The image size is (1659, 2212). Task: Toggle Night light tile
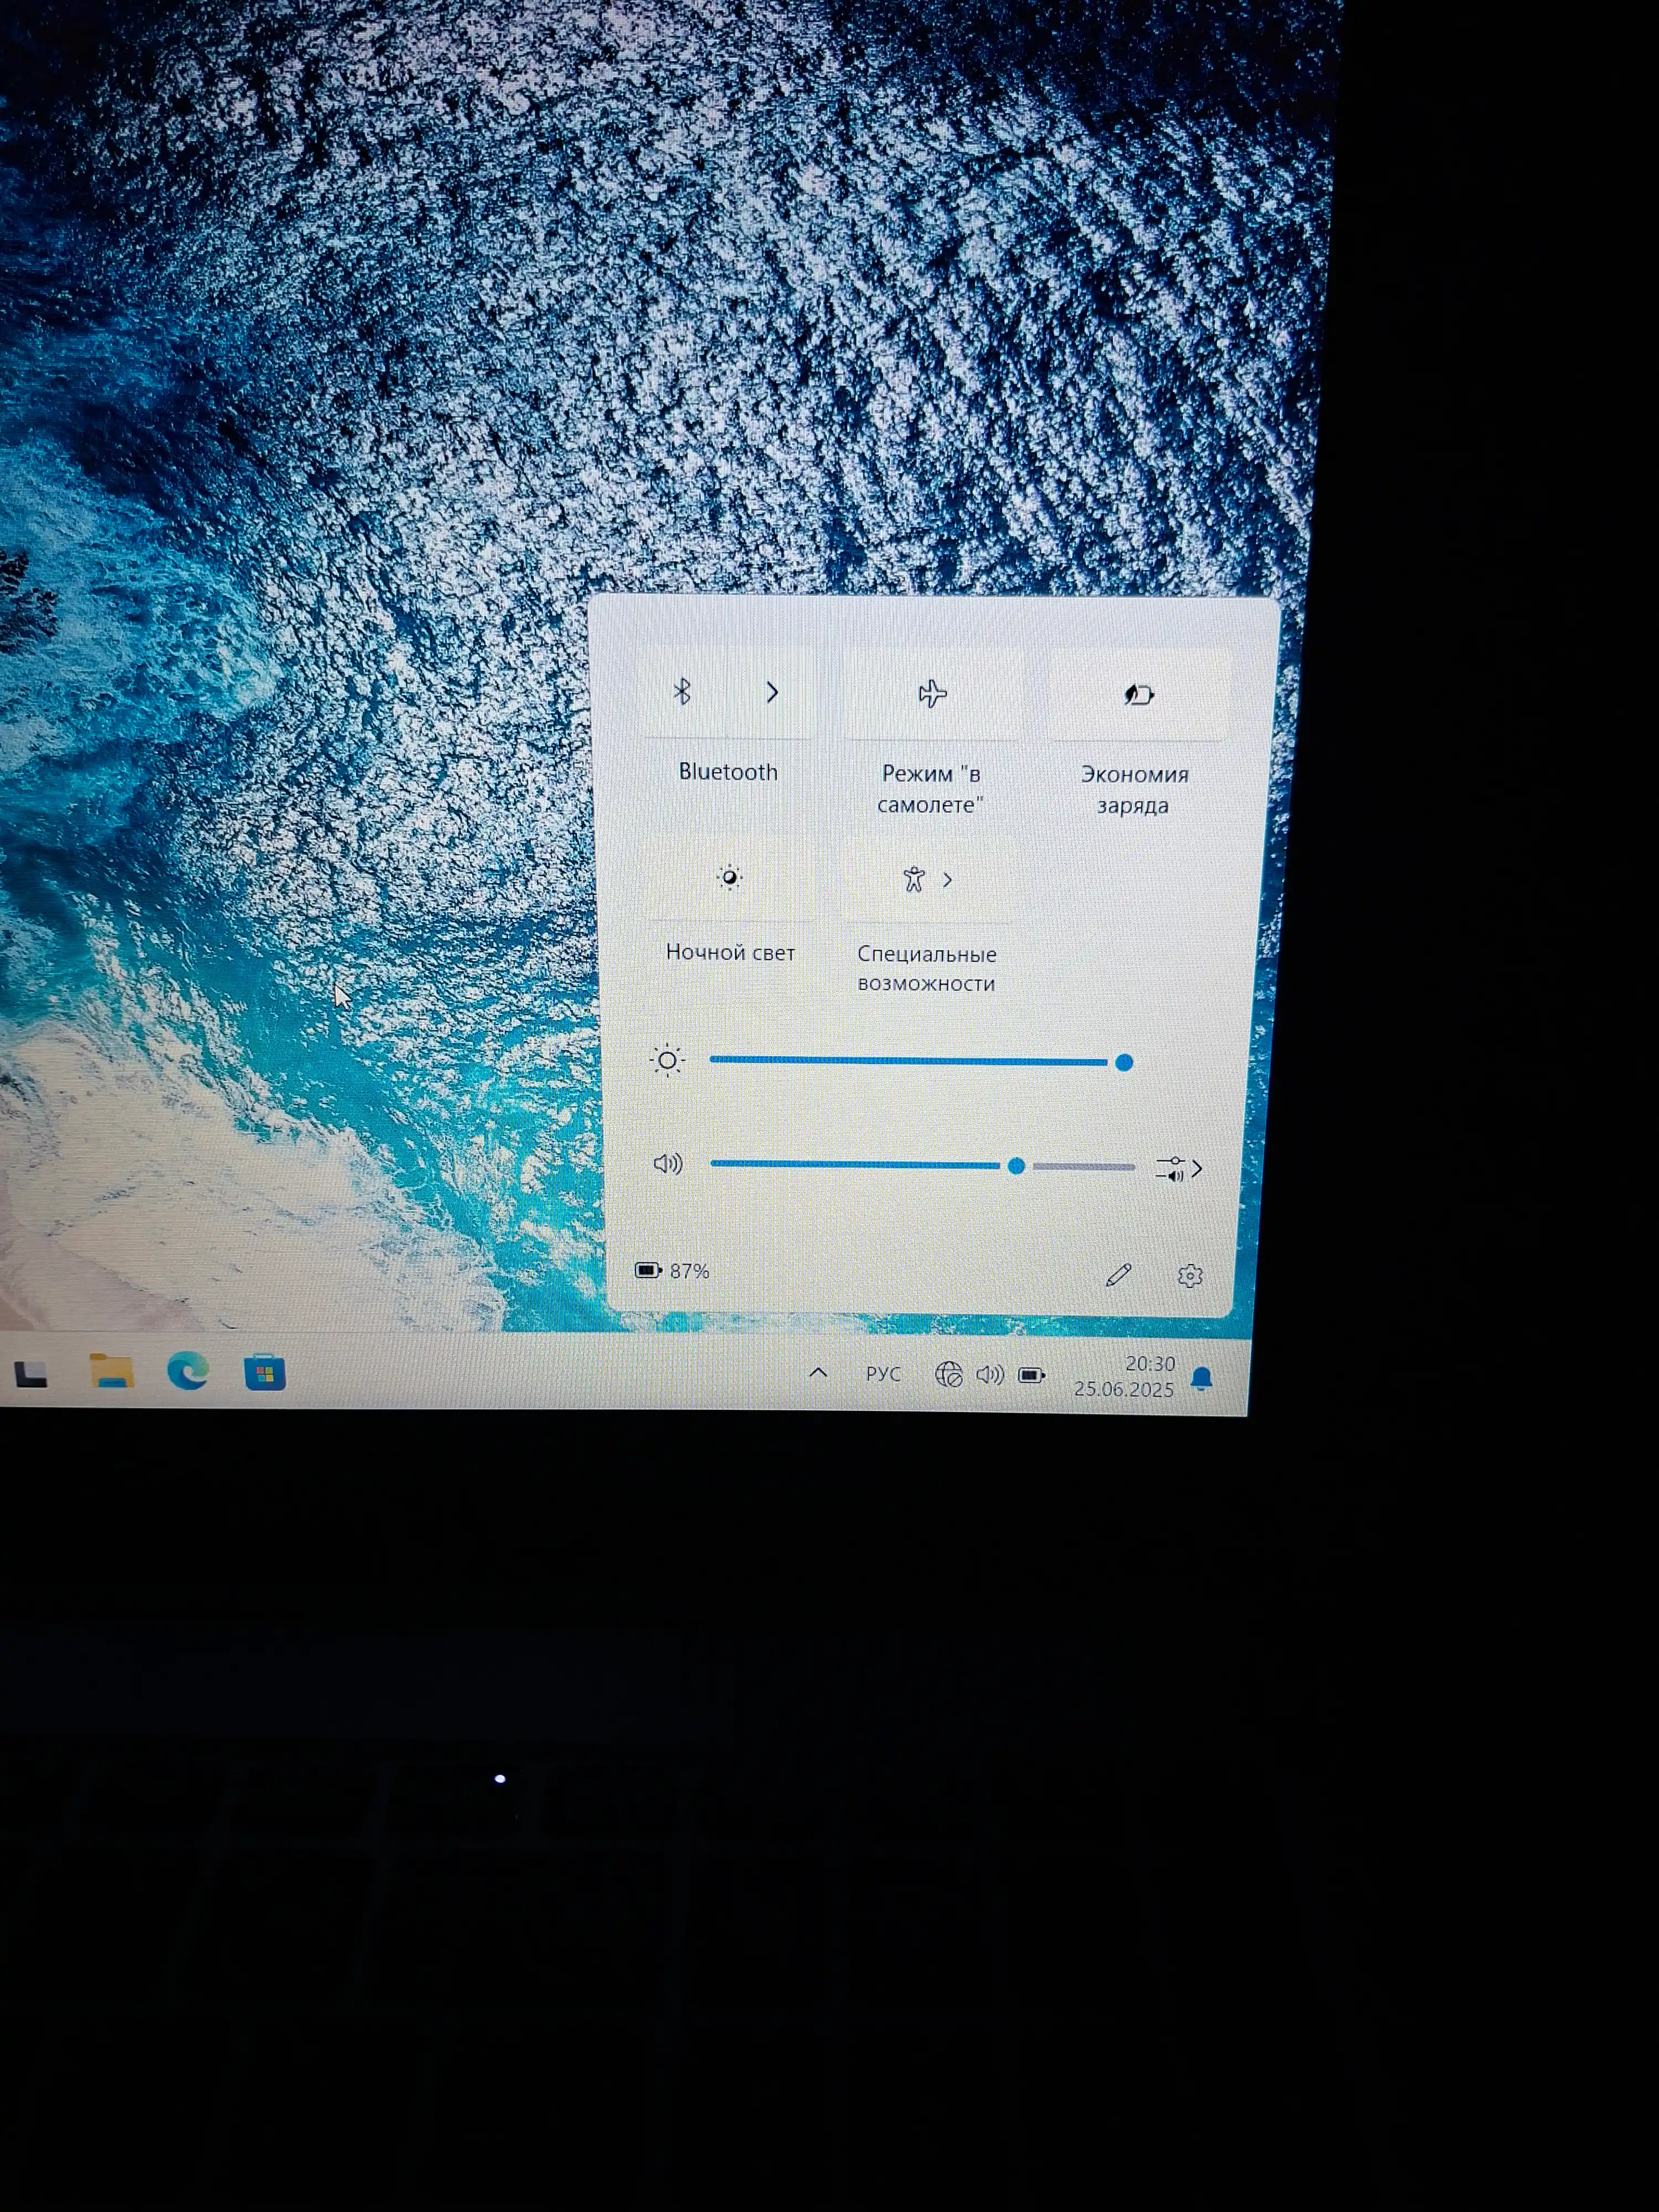(x=730, y=878)
